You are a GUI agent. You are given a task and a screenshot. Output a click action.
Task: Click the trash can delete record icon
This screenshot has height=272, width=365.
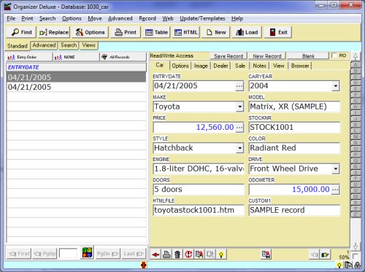[177, 254]
